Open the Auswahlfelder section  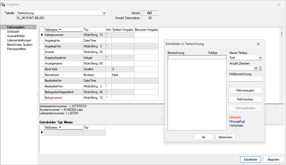[16, 36]
